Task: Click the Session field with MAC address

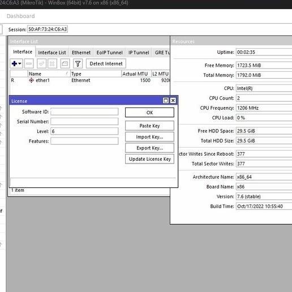Action: tap(48, 29)
